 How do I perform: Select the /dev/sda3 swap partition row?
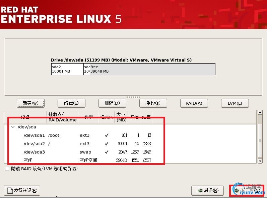click(130, 152)
